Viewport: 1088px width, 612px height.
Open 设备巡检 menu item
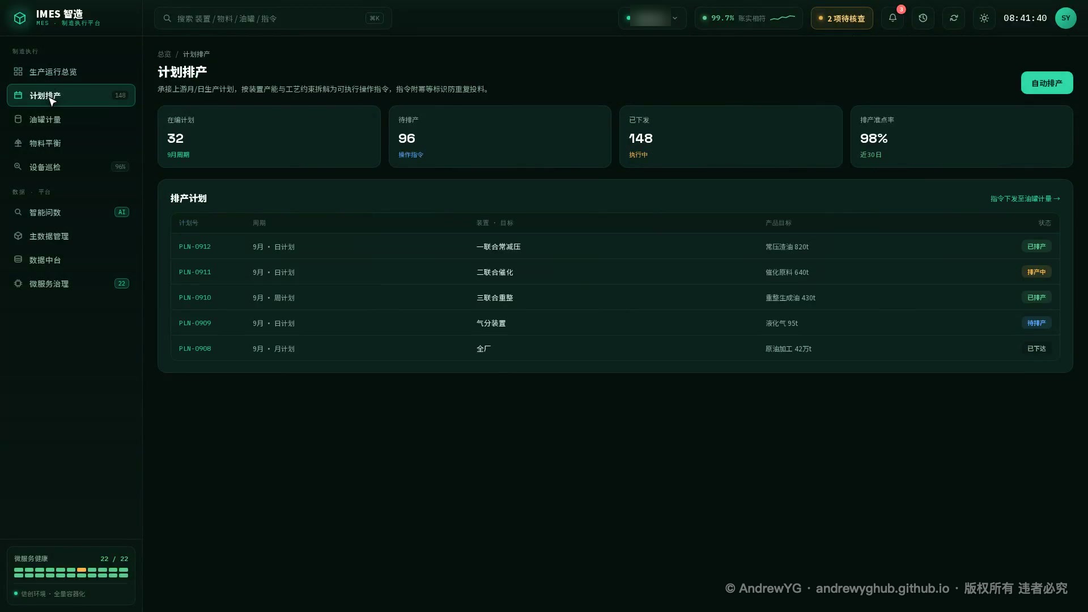click(71, 167)
